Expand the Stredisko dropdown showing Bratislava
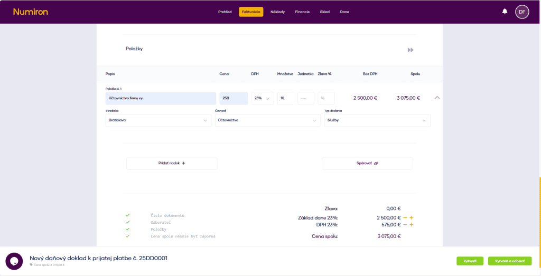541x276 pixels. pyautogui.click(x=159, y=120)
